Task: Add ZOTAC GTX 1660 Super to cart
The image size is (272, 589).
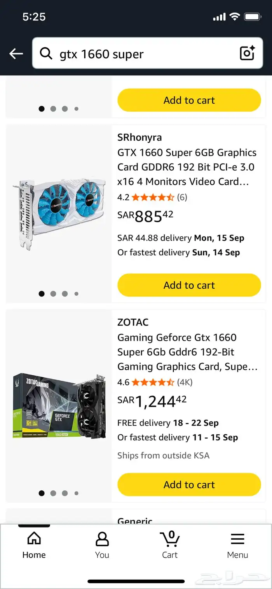Action: tap(189, 484)
